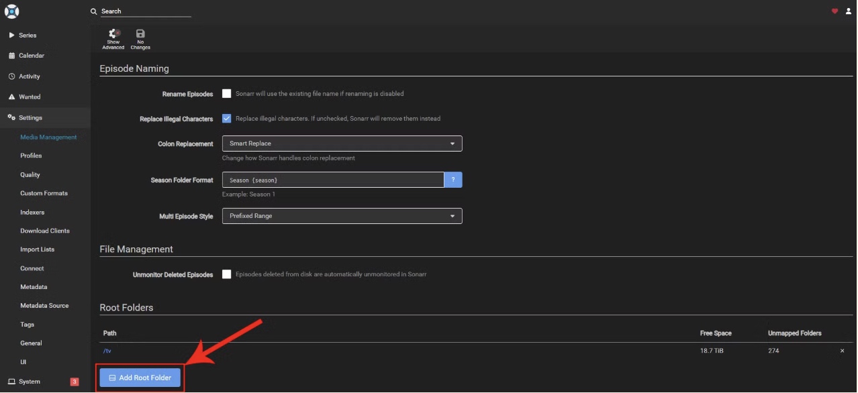858x393 pixels.
Task: Click the Sonarr logo icon
Action: (x=11, y=11)
